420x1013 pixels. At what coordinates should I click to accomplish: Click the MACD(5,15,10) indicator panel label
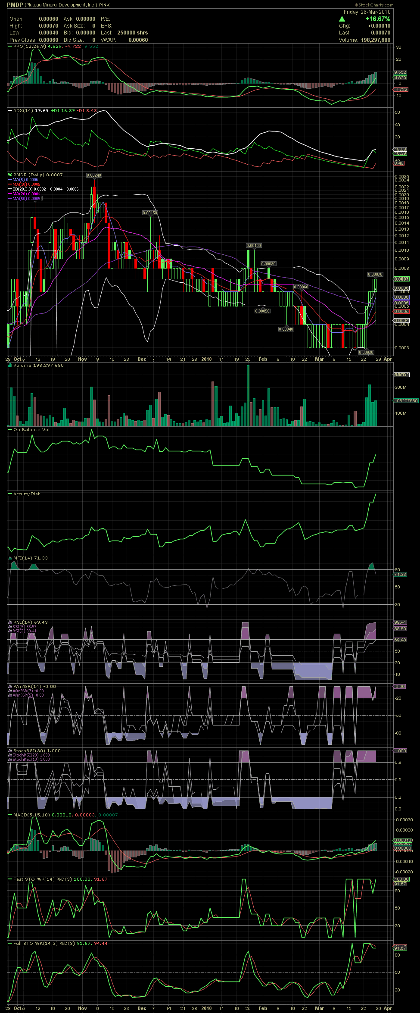(x=31, y=815)
